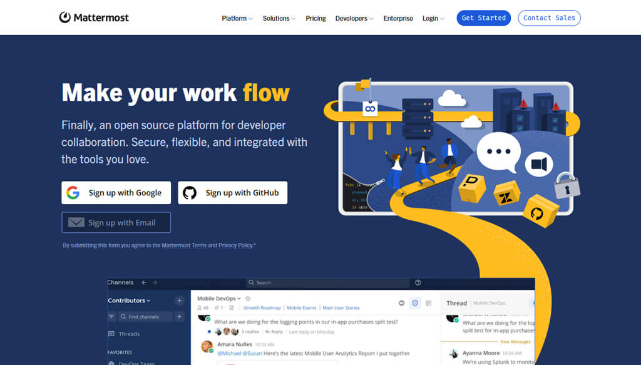Expand the Solutions dropdown menu
641x365 pixels.
click(x=279, y=18)
